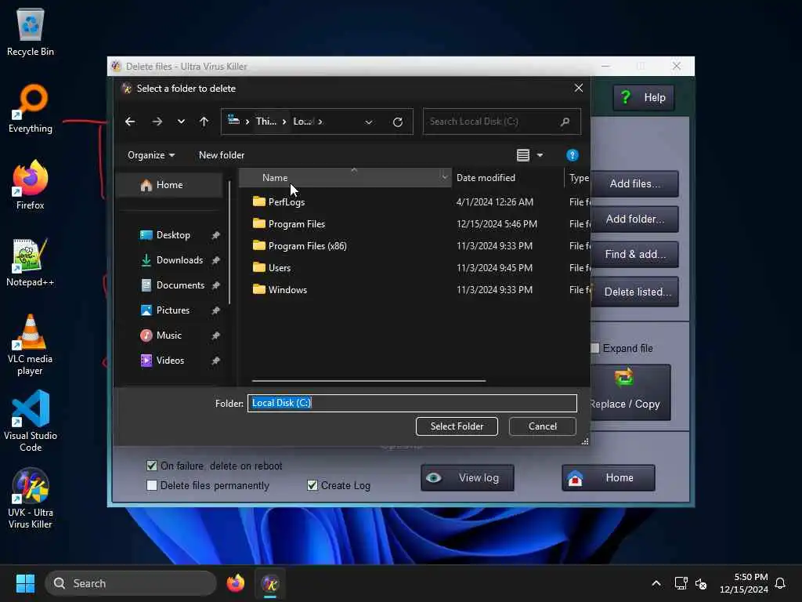Click the PC icon in the address bar
Image resolution: width=802 pixels, height=602 pixels.
(x=233, y=121)
